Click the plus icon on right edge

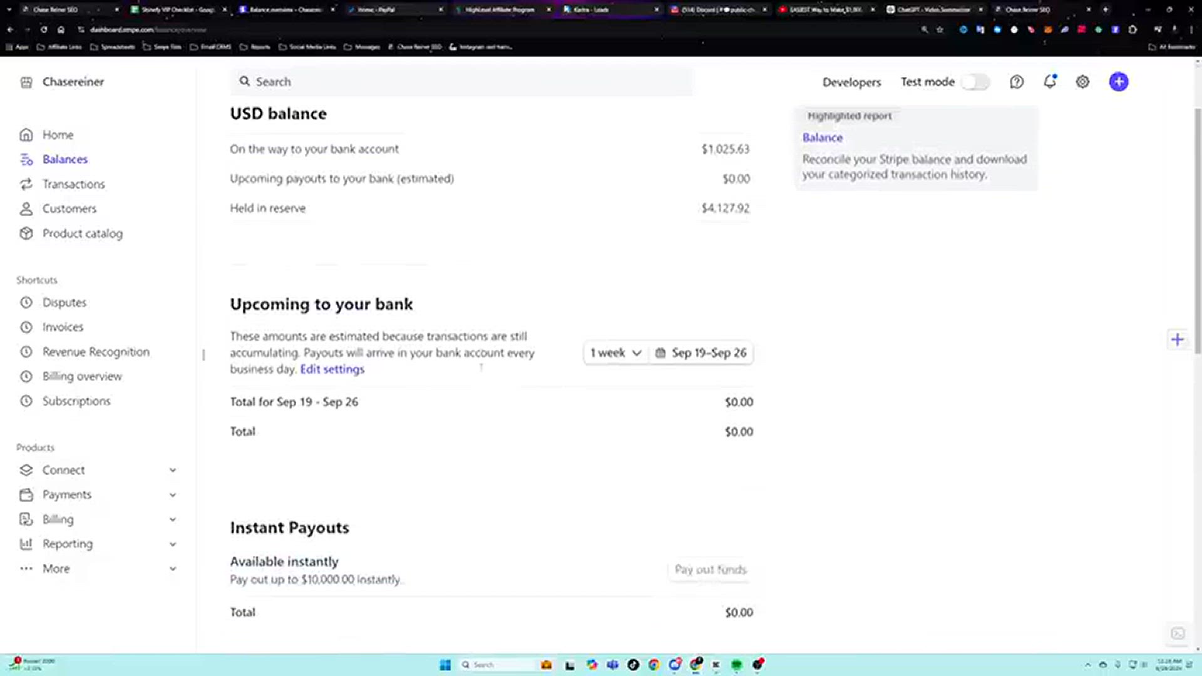tap(1178, 340)
